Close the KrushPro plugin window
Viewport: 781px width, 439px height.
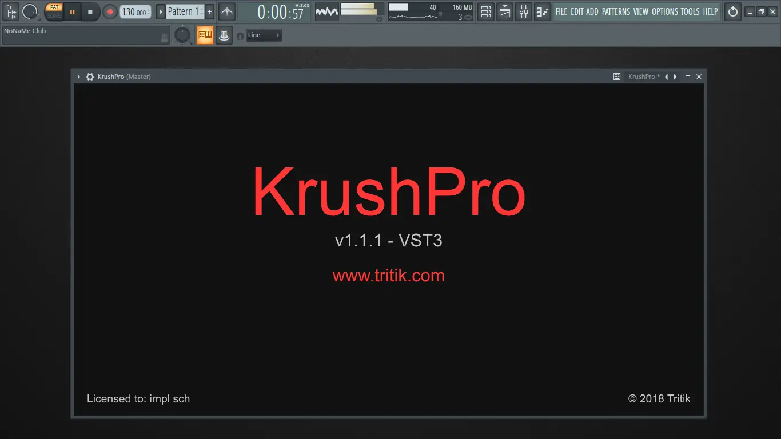point(699,77)
